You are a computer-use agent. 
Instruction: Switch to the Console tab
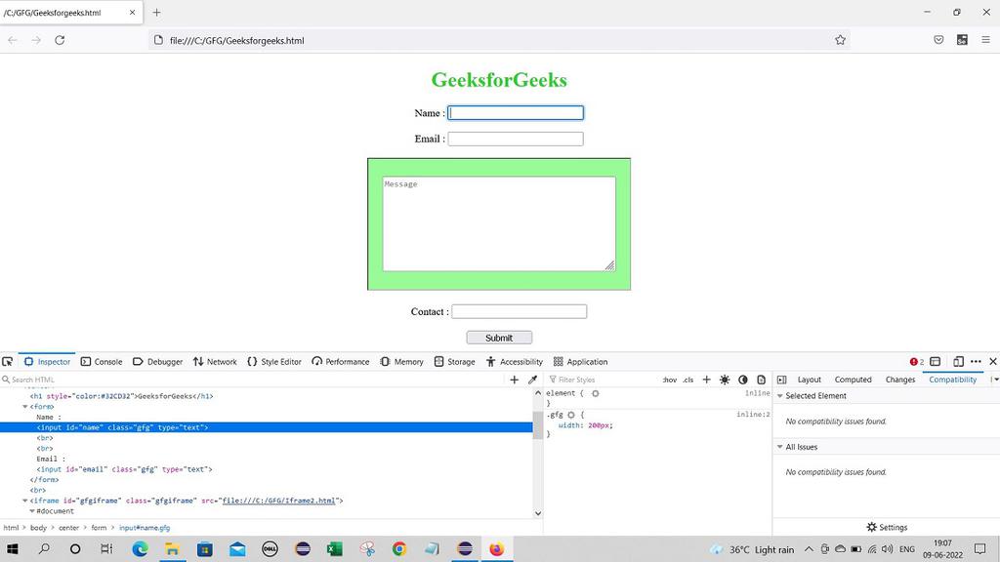102,361
